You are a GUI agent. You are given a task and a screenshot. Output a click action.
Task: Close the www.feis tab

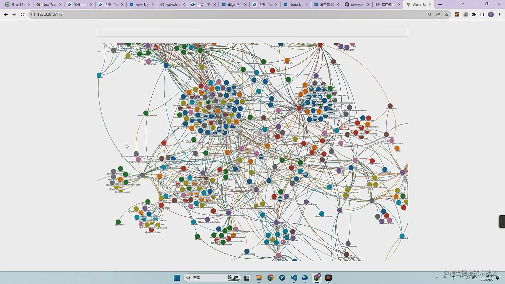(x=184, y=5)
